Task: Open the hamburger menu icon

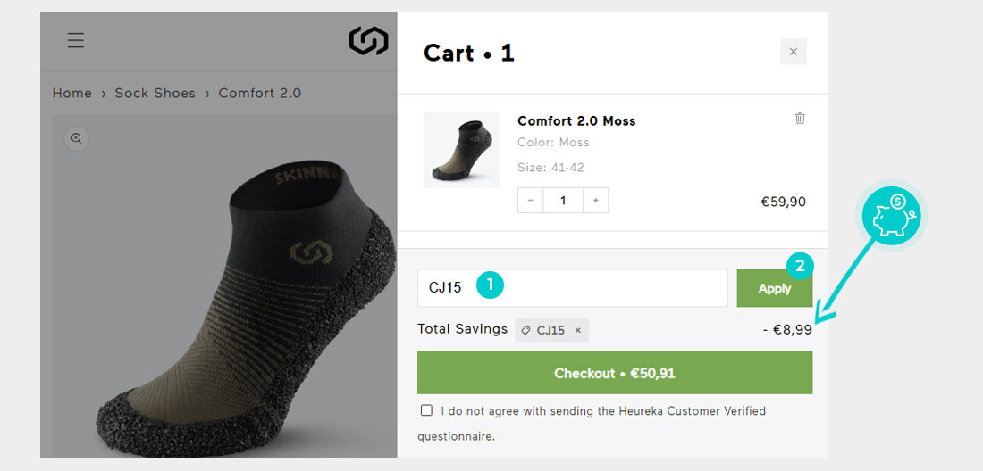Action: tap(76, 40)
